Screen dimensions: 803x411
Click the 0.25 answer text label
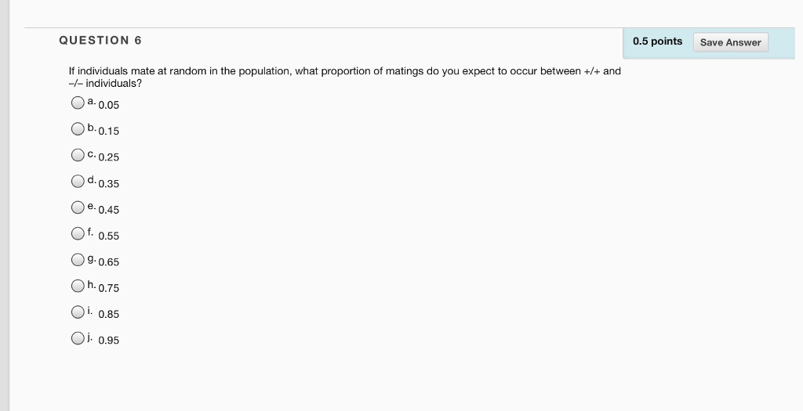(x=108, y=157)
